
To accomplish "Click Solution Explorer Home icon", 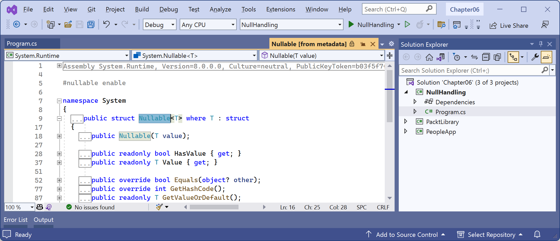I will (429, 57).
